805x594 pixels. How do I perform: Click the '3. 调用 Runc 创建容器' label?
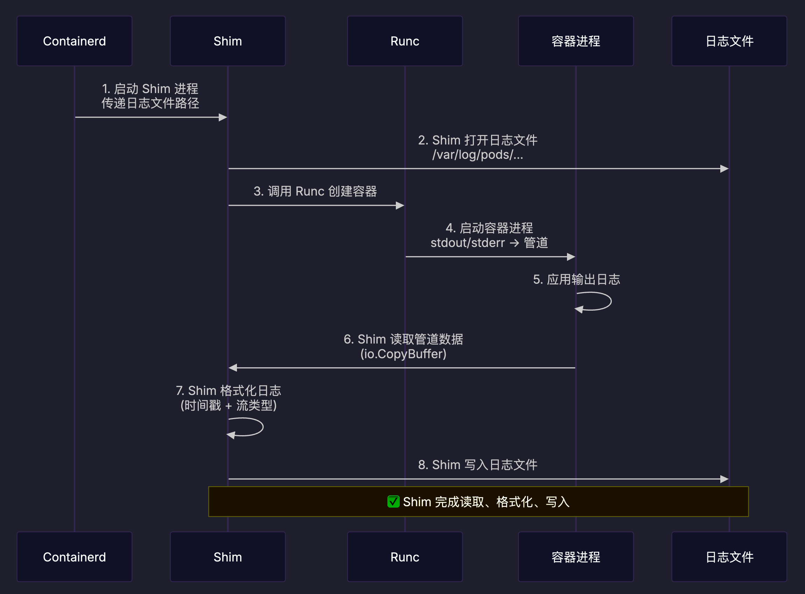(x=315, y=191)
